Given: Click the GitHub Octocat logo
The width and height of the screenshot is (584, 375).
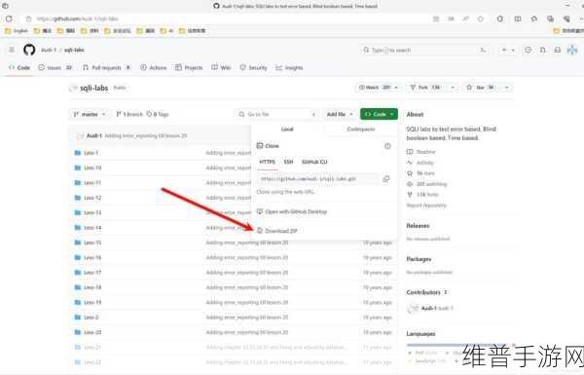Looking at the screenshot, I should (x=29, y=50).
